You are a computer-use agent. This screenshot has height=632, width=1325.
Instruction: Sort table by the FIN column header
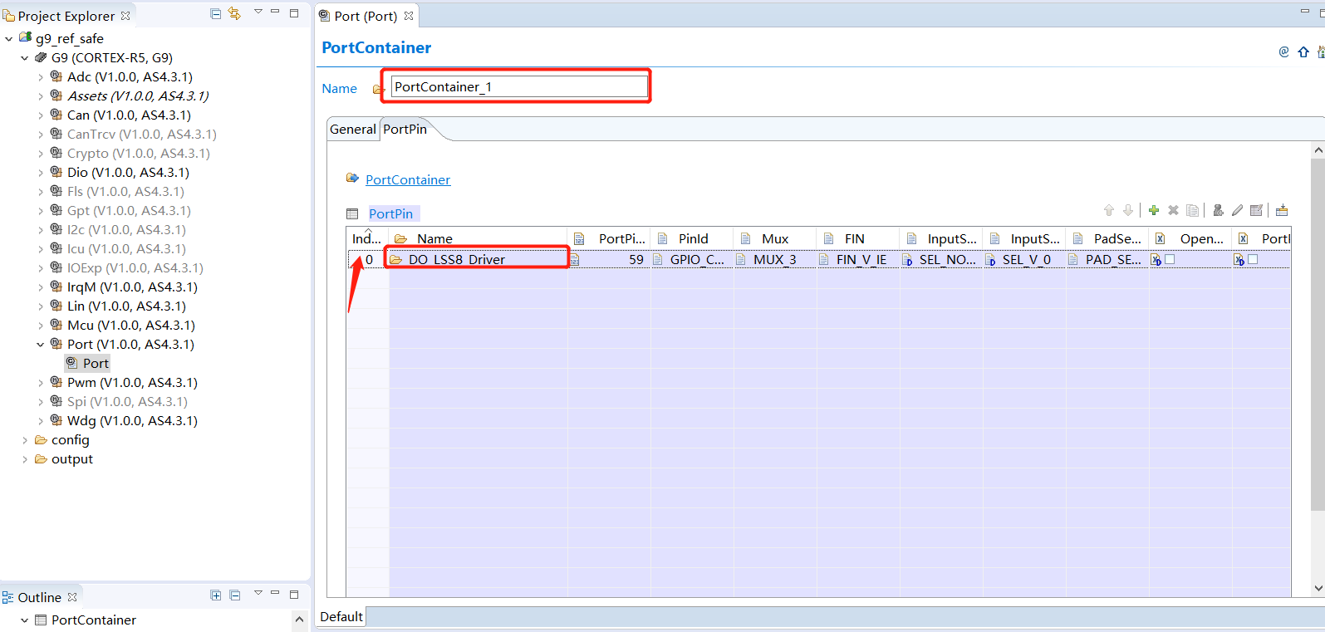click(858, 238)
